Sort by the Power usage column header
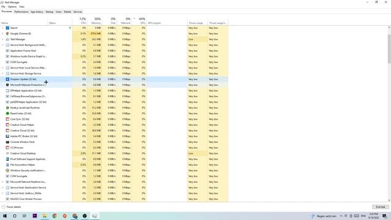 (197, 21)
